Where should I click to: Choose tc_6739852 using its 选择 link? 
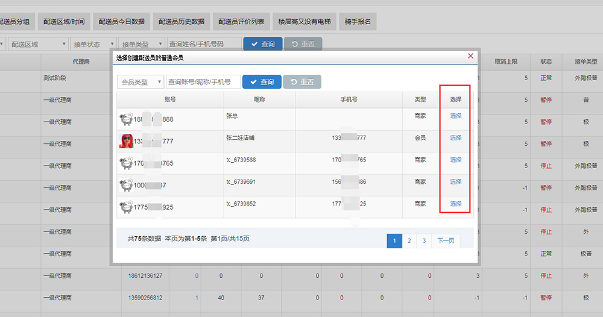(456, 204)
